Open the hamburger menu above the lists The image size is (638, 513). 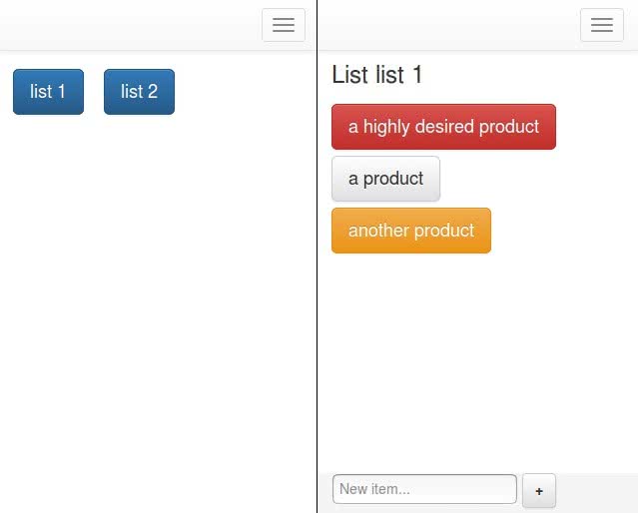click(x=284, y=25)
